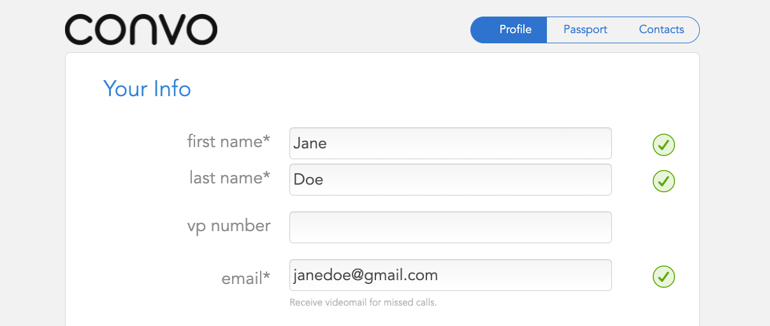Click the green checkmark beside email
The width and height of the screenshot is (770, 326).
(664, 277)
